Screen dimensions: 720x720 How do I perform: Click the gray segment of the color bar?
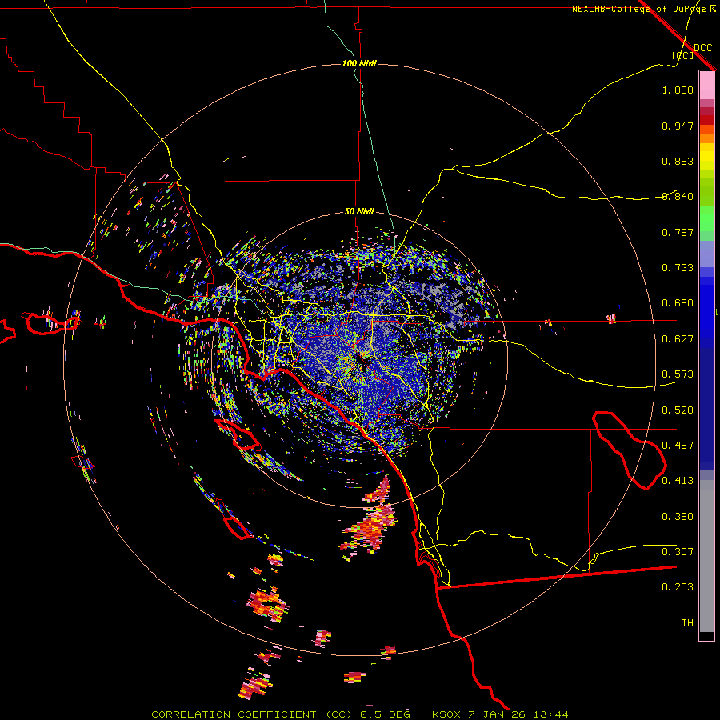(x=706, y=556)
